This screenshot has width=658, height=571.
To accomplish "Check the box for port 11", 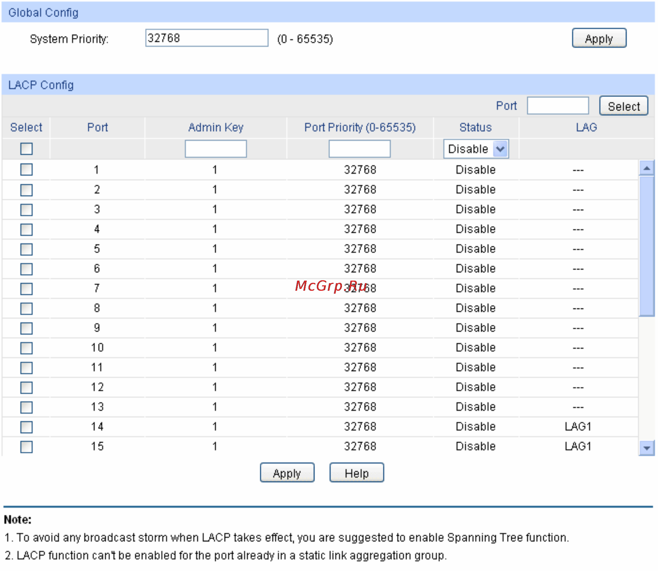I will click(26, 368).
